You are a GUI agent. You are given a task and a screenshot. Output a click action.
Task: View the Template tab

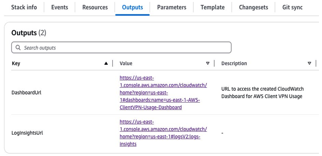212,7
